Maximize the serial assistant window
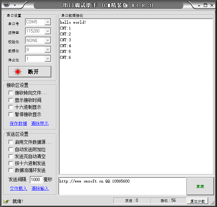The width and height of the screenshot is (217, 207). pyautogui.click(x=205, y=5)
